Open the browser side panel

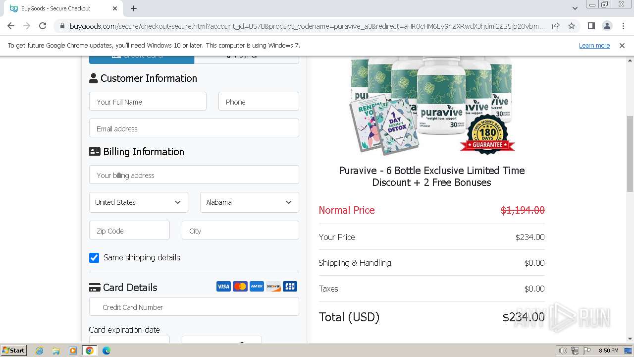click(591, 26)
